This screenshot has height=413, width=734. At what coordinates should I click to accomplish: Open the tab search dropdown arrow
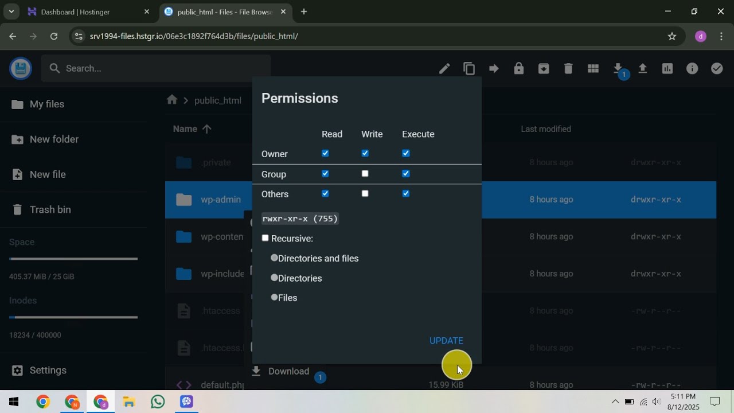pos(11,11)
